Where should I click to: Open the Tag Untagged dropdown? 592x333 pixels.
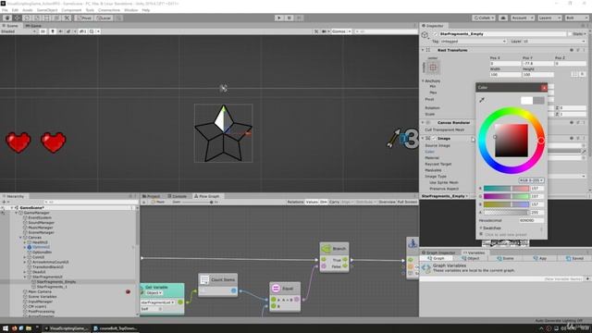(473, 42)
